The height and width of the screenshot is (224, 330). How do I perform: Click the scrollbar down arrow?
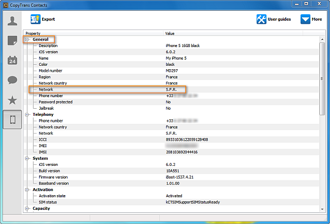[322, 209]
